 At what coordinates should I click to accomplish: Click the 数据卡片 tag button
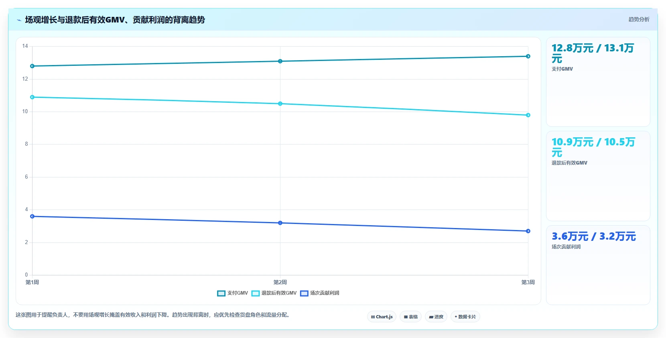tap(465, 317)
